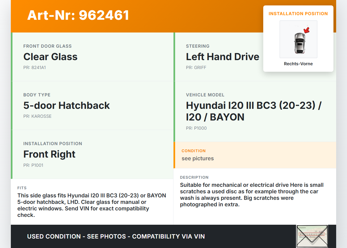Click the PR: KAROSSE code
The height and width of the screenshot is (248, 347).
click(x=37, y=116)
